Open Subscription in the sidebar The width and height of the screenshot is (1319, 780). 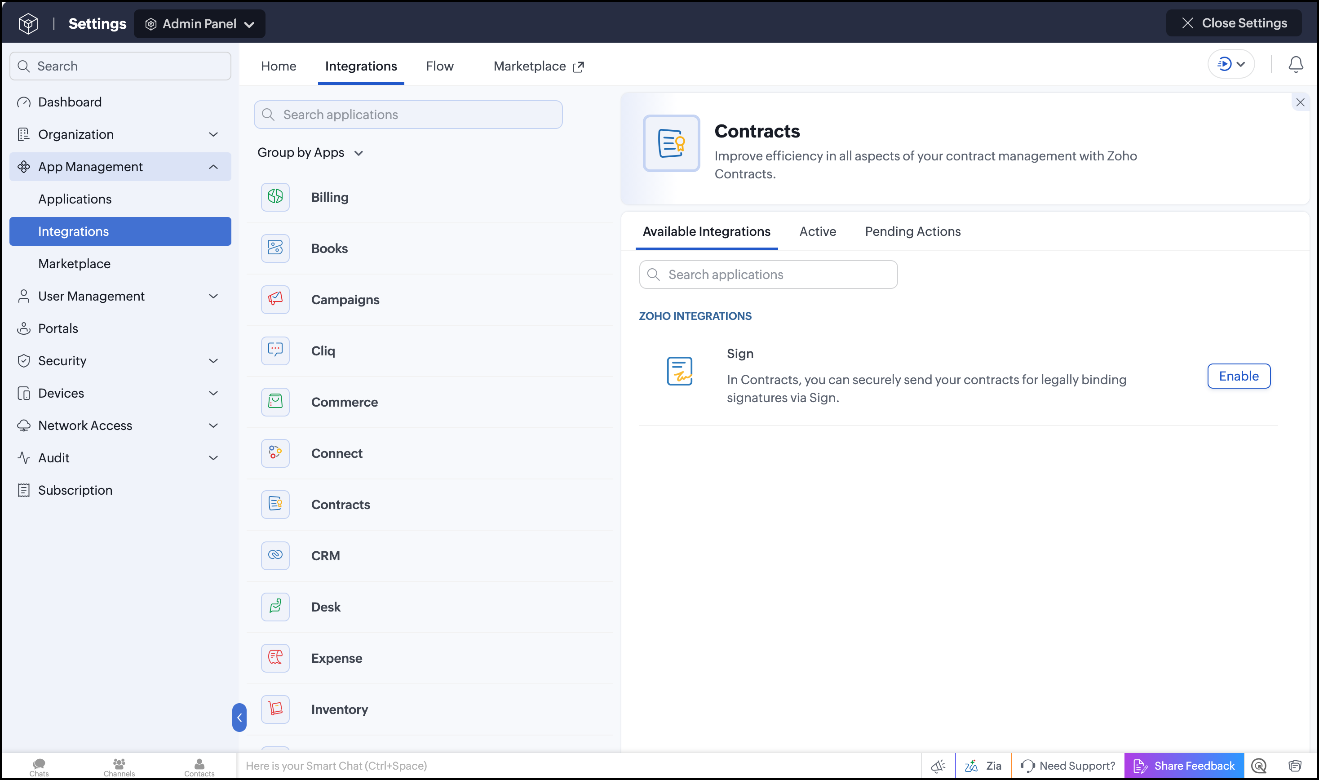pos(120,490)
